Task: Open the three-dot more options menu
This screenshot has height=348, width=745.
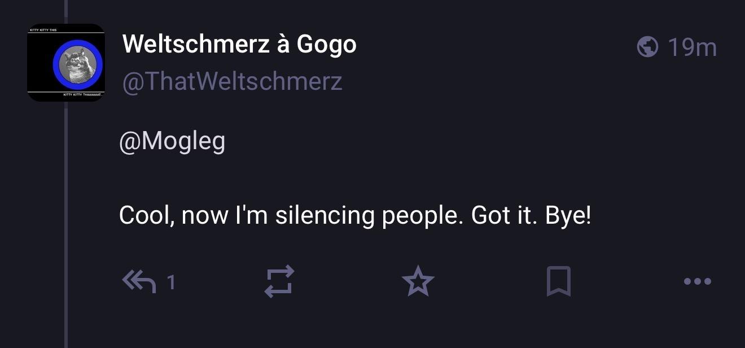Action: coord(698,281)
